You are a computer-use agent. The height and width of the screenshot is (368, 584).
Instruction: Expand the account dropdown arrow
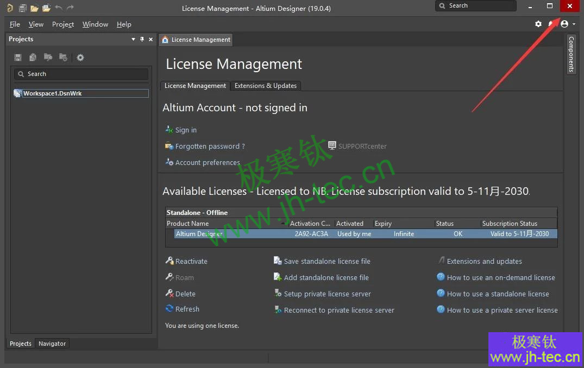tap(574, 24)
